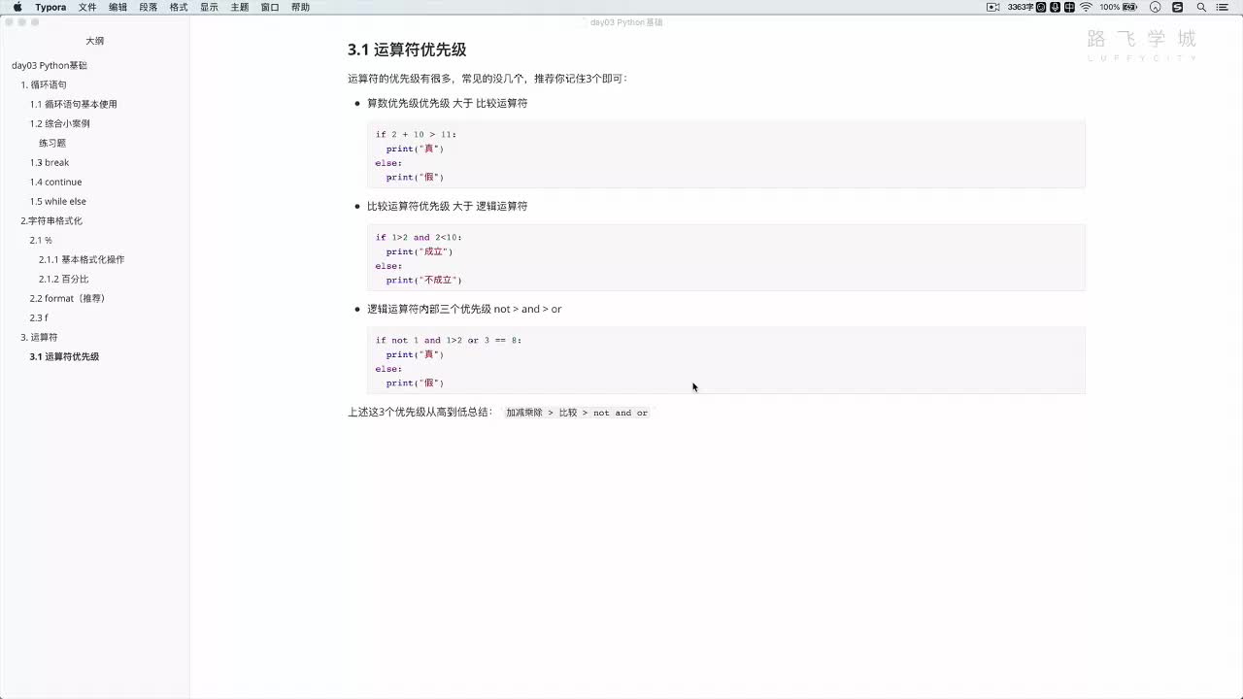Open 2.1.1 基本格式化操作 outline entry
This screenshot has width=1243, height=699.
coord(82,259)
